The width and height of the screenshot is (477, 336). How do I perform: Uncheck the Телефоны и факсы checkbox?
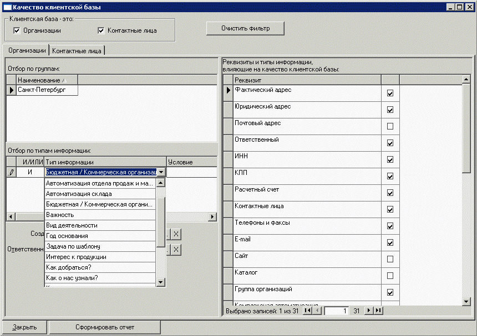pyautogui.click(x=390, y=226)
